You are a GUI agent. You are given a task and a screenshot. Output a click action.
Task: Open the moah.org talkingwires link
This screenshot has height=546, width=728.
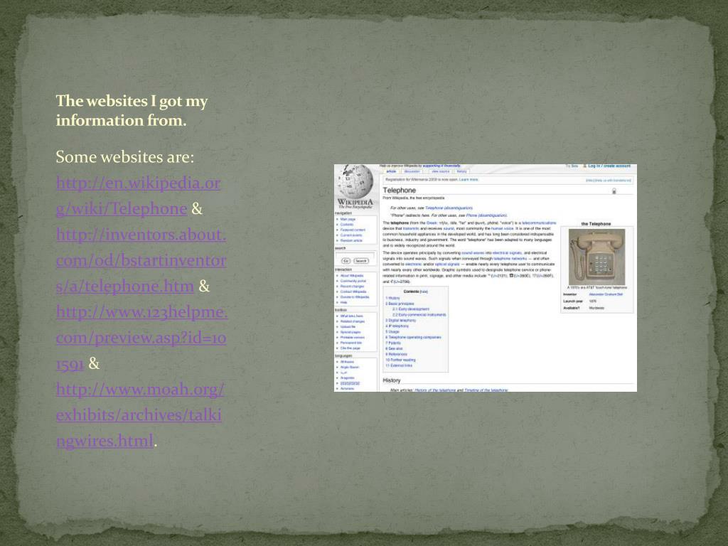click(140, 414)
